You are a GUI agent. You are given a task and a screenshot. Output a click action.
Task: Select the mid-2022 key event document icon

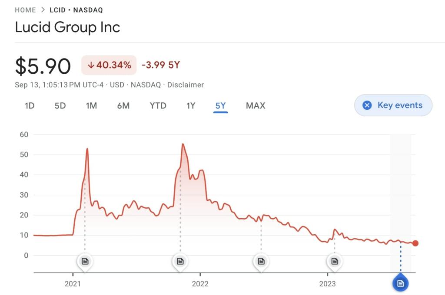(x=261, y=261)
